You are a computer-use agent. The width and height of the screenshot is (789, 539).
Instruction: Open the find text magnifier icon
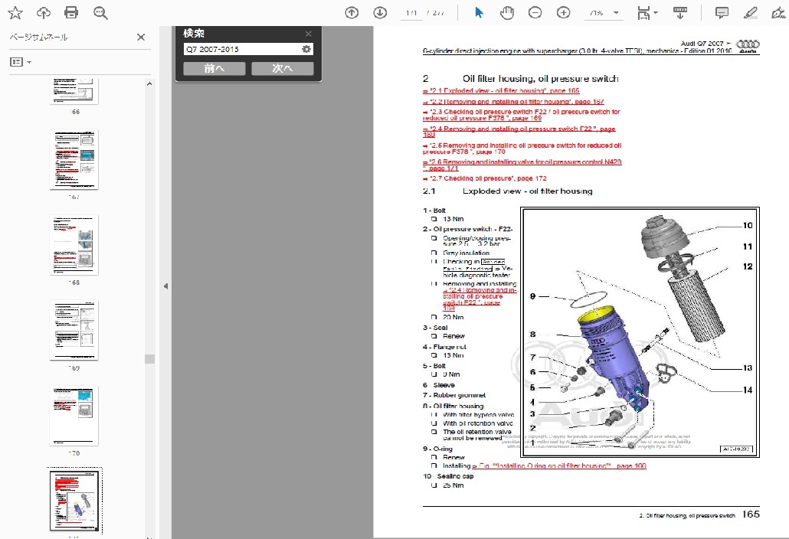tap(100, 13)
